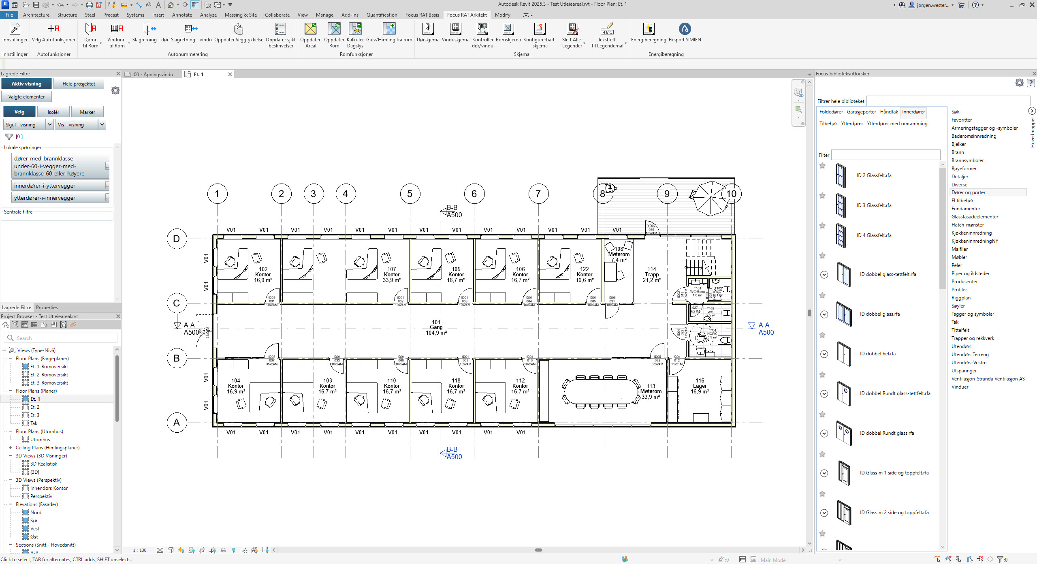Enable Velg mode
Image resolution: width=1037 pixels, height=564 pixels.
coord(19,111)
